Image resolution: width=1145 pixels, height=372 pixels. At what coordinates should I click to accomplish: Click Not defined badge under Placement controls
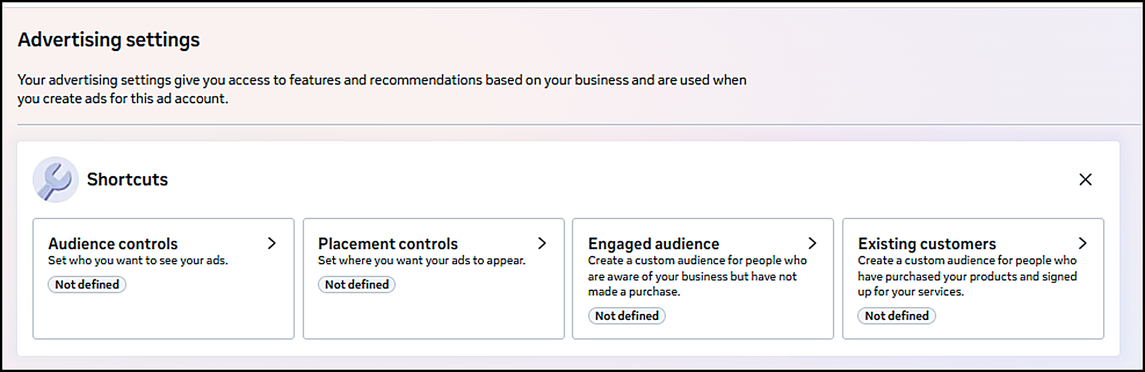357,285
